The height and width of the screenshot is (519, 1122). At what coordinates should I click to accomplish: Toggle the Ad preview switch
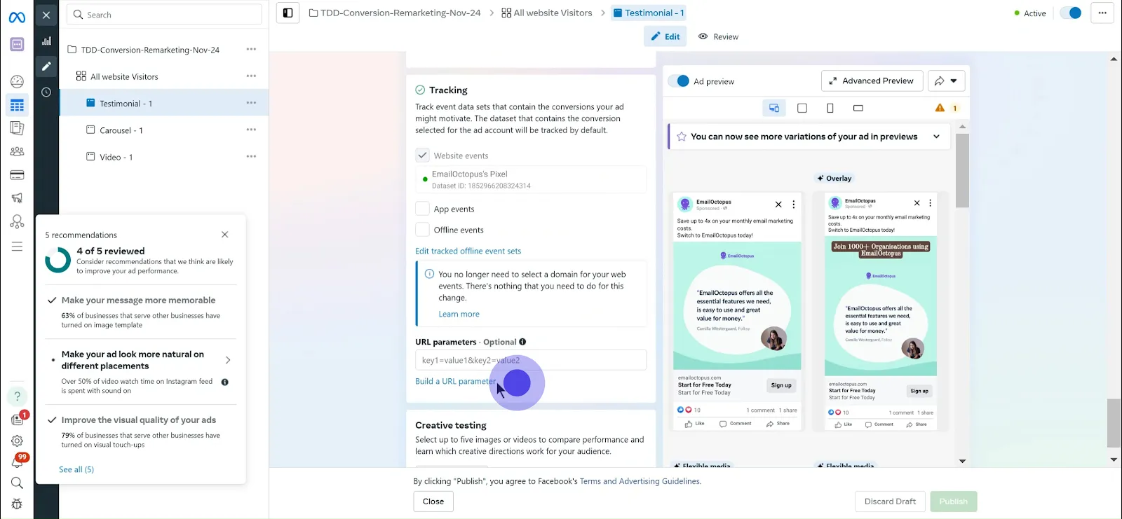click(678, 81)
